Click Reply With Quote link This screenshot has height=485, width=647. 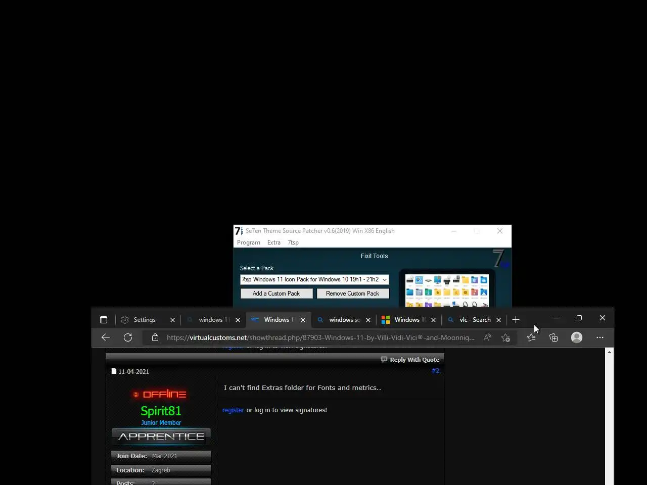[x=410, y=360]
